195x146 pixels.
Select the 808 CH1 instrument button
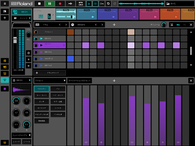(x=21, y=12)
